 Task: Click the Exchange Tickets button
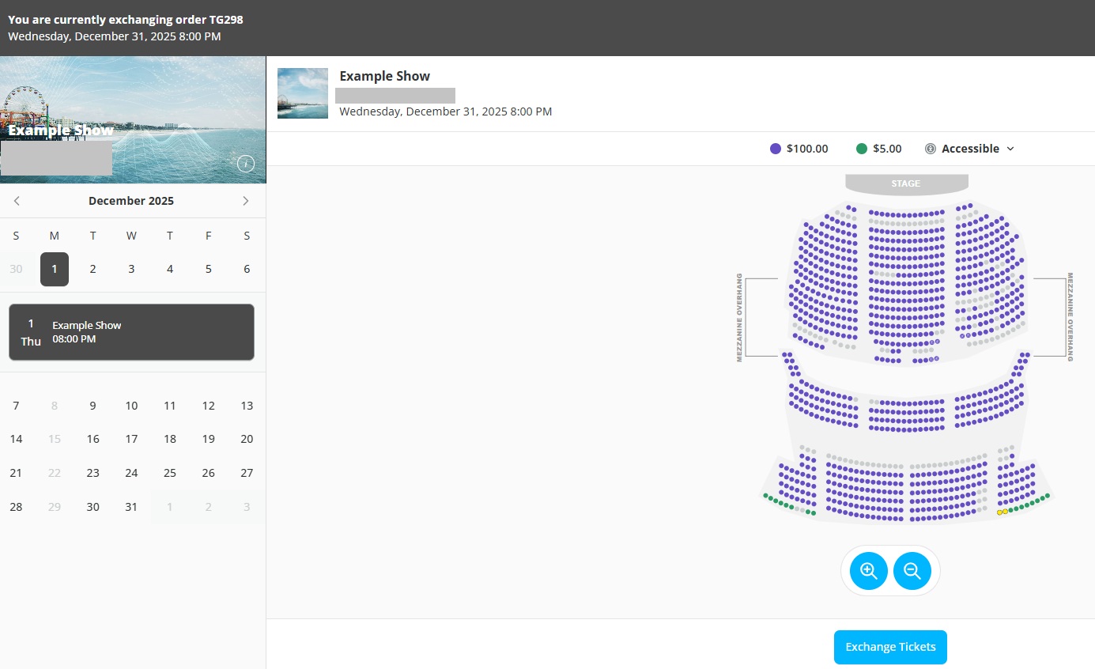tap(890, 647)
